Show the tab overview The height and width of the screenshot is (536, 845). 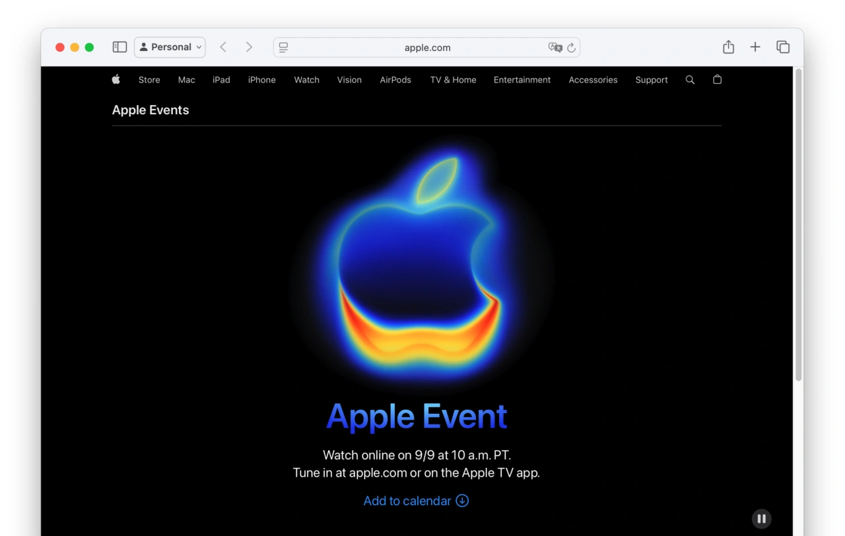pos(783,47)
